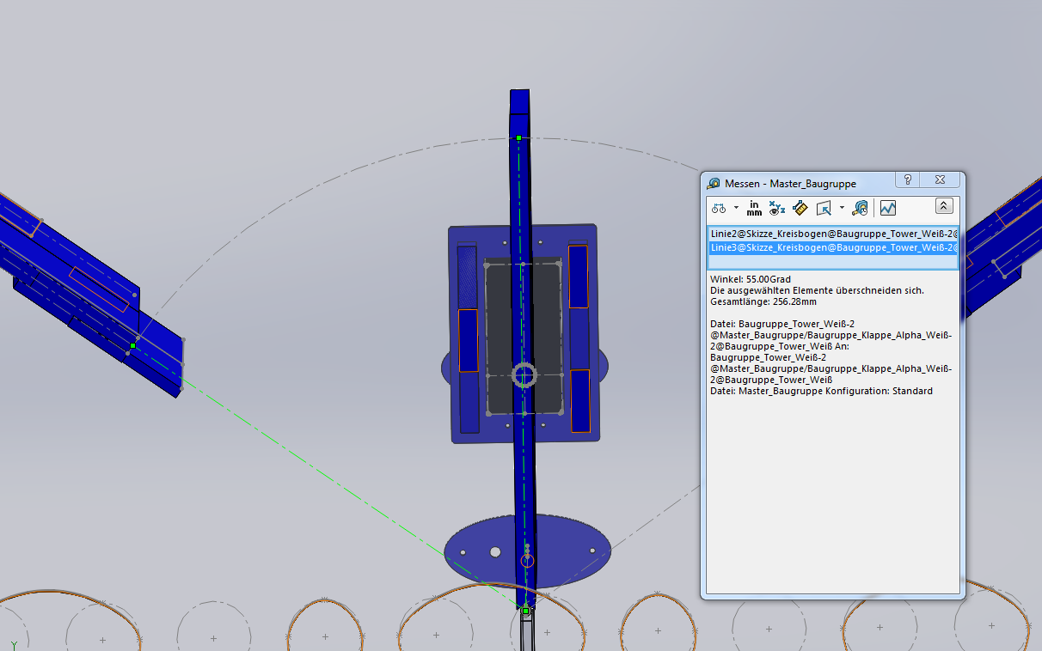Viewport: 1042px width, 651px height.
Task: Open the measurement history icon
Action: pos(860,208)
